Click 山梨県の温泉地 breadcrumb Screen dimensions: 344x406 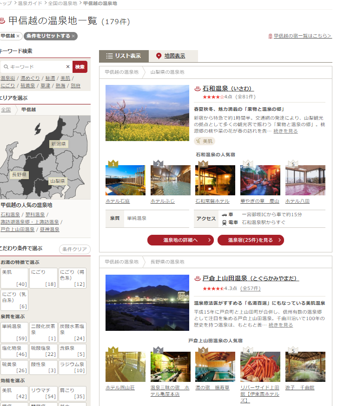[x=167, y=72]
